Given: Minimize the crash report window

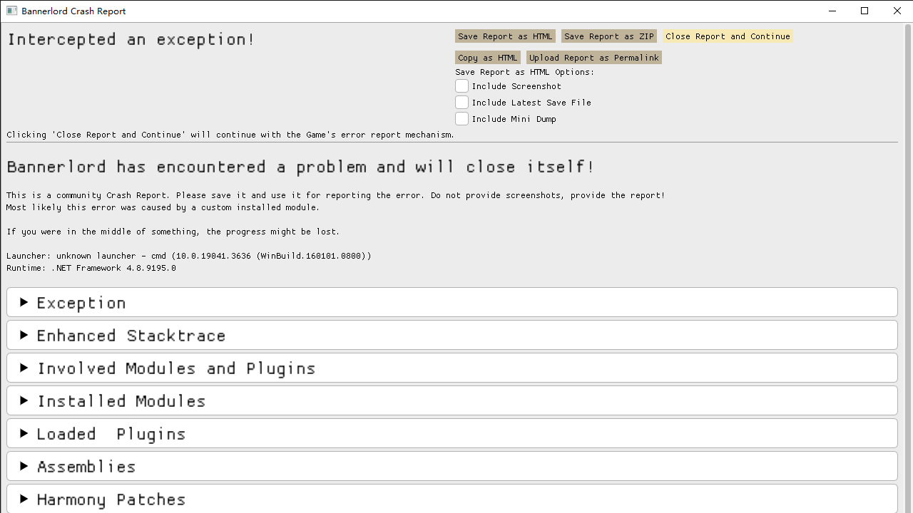Looking at the screenshot, I should pyautogui.click(x=832, y=11).
